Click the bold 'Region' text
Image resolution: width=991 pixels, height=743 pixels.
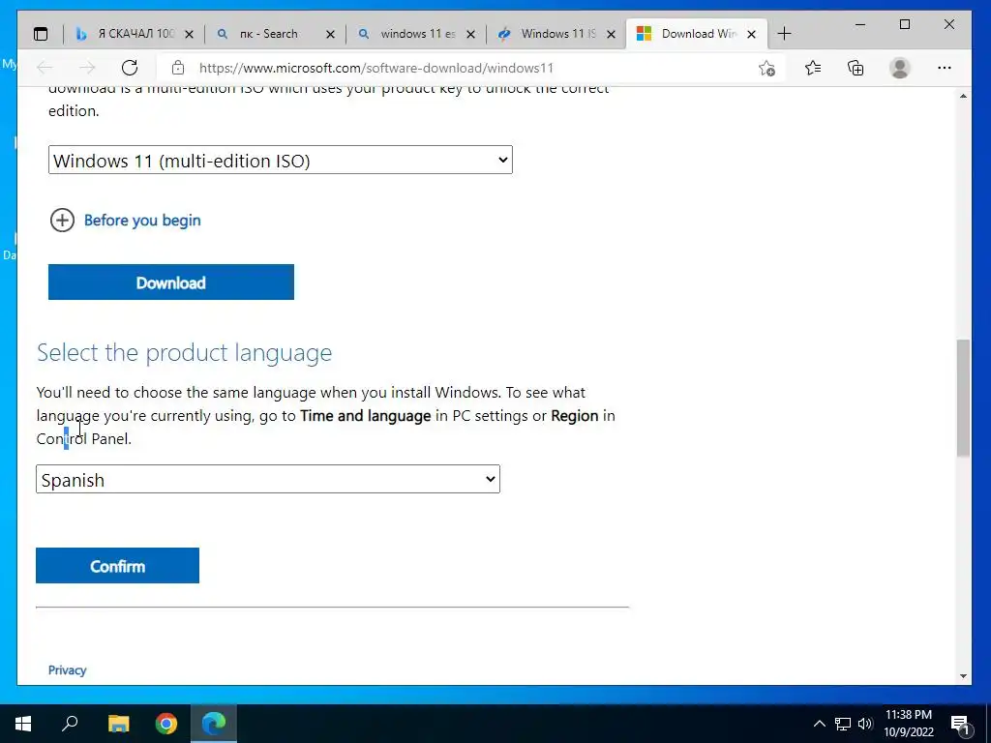[x=575, y=416]
